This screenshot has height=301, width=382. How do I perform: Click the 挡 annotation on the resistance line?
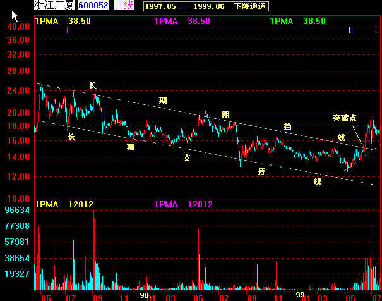coord(287,126)
